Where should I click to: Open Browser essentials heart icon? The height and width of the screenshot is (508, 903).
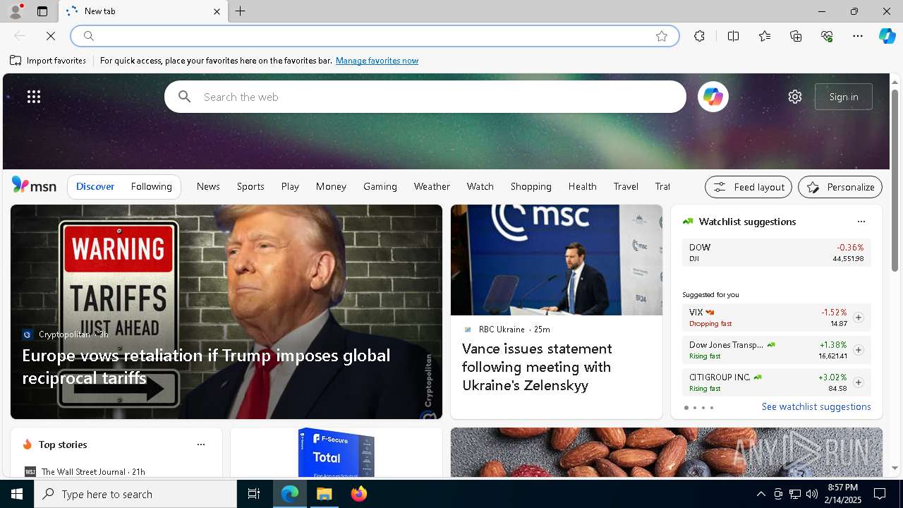coord(827,36)
